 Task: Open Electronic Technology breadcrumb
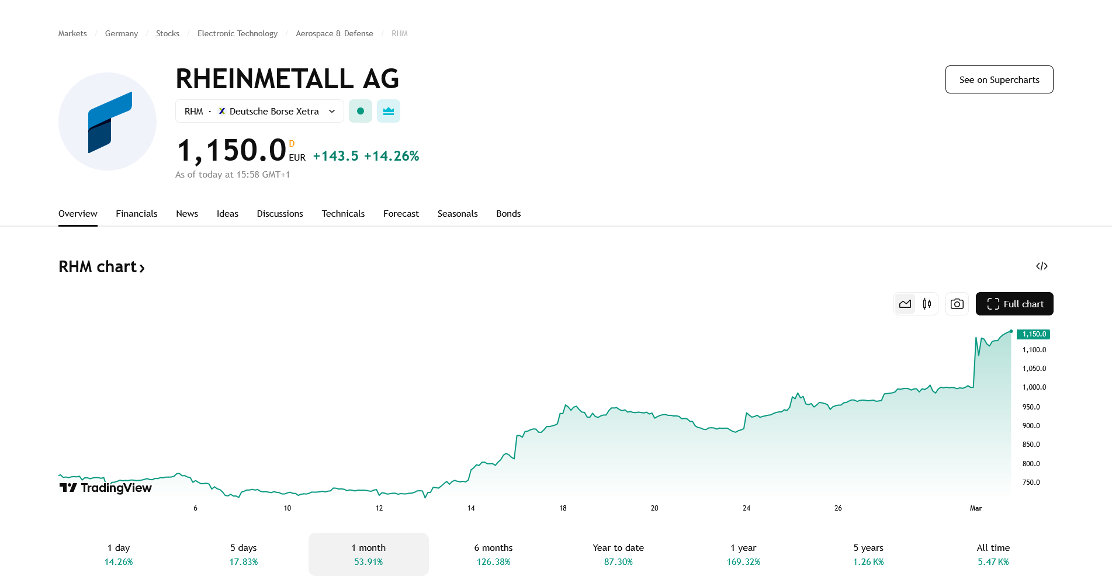(x=237, y=33)
